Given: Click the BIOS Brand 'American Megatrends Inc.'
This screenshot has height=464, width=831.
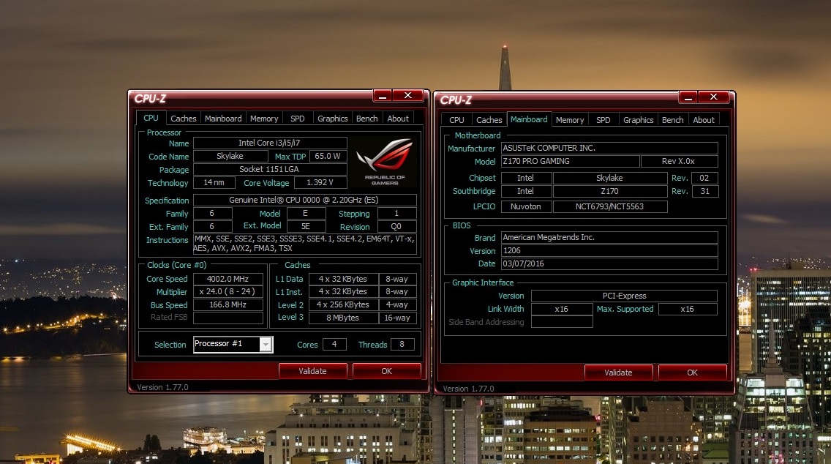Looking at the screenshot, I should click(609, 238).
